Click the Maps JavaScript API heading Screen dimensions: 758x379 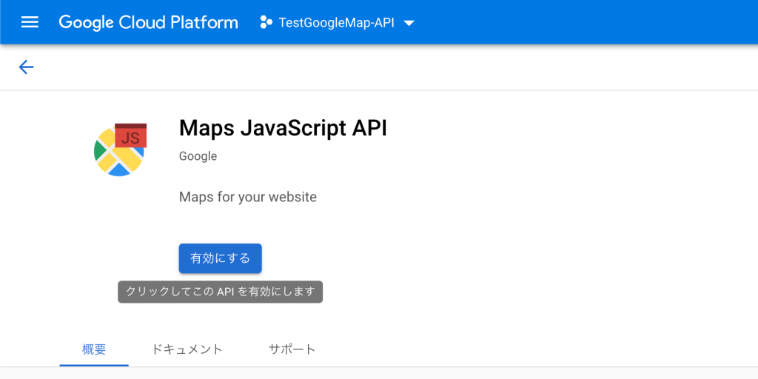pos(283,128)
